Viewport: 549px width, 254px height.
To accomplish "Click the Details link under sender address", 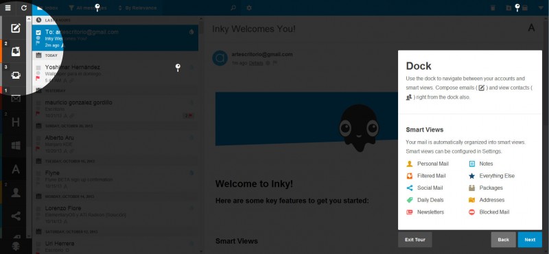I will click(x=255, y=63).
